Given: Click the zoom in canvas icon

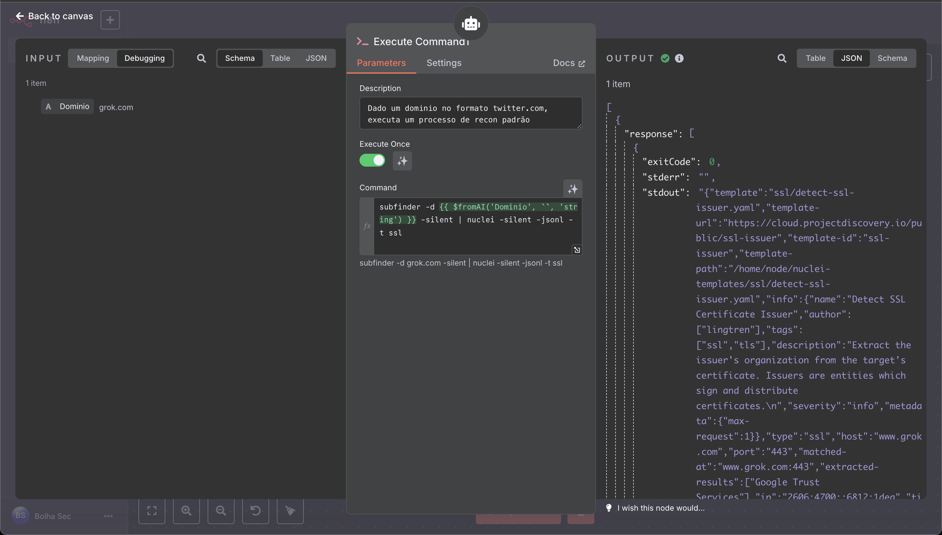Looking at the screenshot, I should 186,510.
